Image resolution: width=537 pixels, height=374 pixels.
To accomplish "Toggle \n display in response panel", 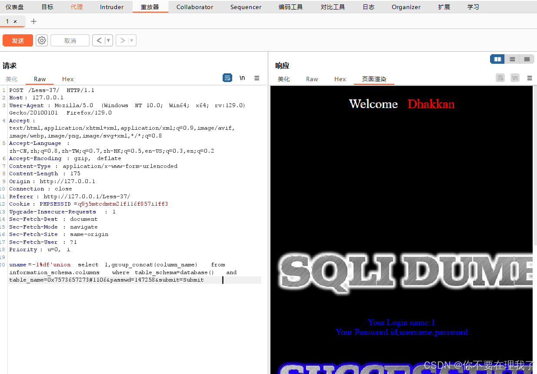I will tap(515, 78).
